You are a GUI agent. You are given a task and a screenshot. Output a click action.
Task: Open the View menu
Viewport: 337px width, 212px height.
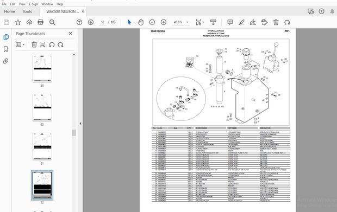click(x=22, y=4)
